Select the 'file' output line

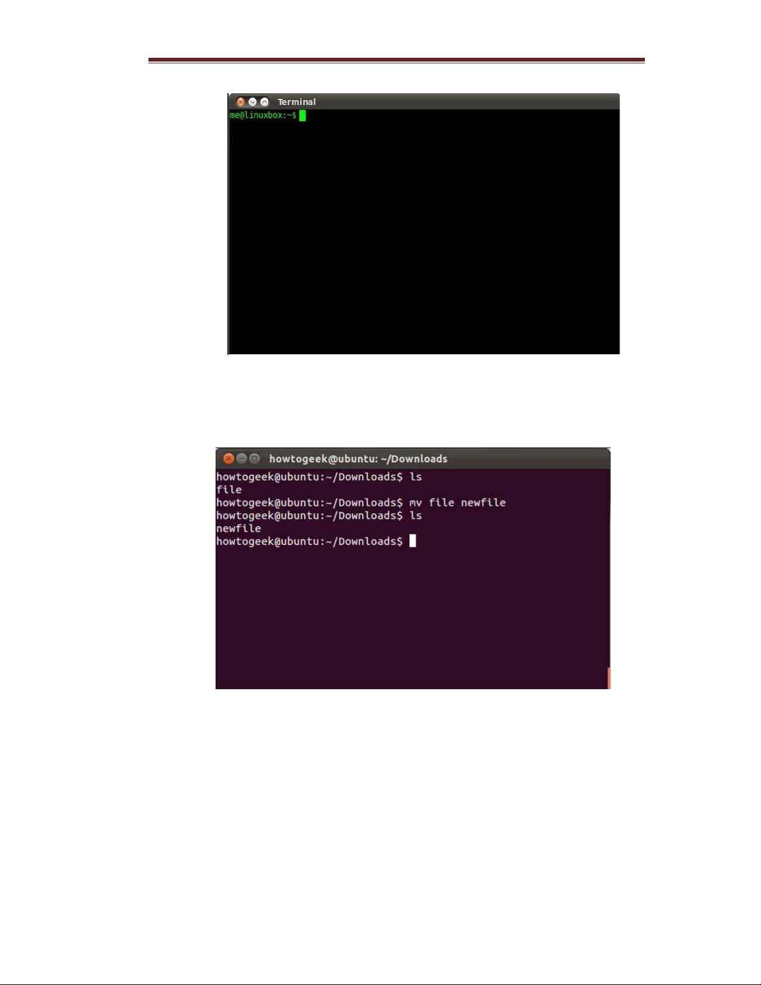click(x=229, y=490)
